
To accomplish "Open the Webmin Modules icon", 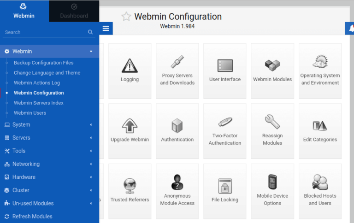I will coord(272,65).
